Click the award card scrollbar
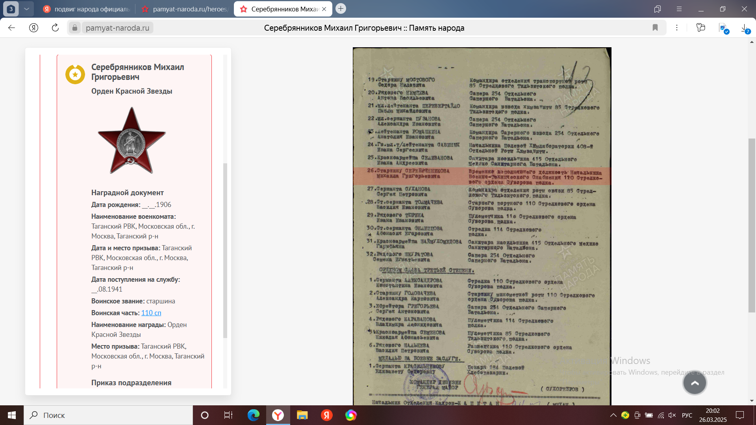This screenshot has height=425, width=756. pyautogui.click(x=225, y=250)
